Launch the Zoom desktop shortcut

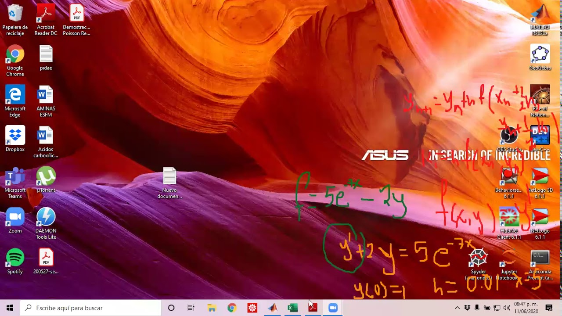pos(15,221)
